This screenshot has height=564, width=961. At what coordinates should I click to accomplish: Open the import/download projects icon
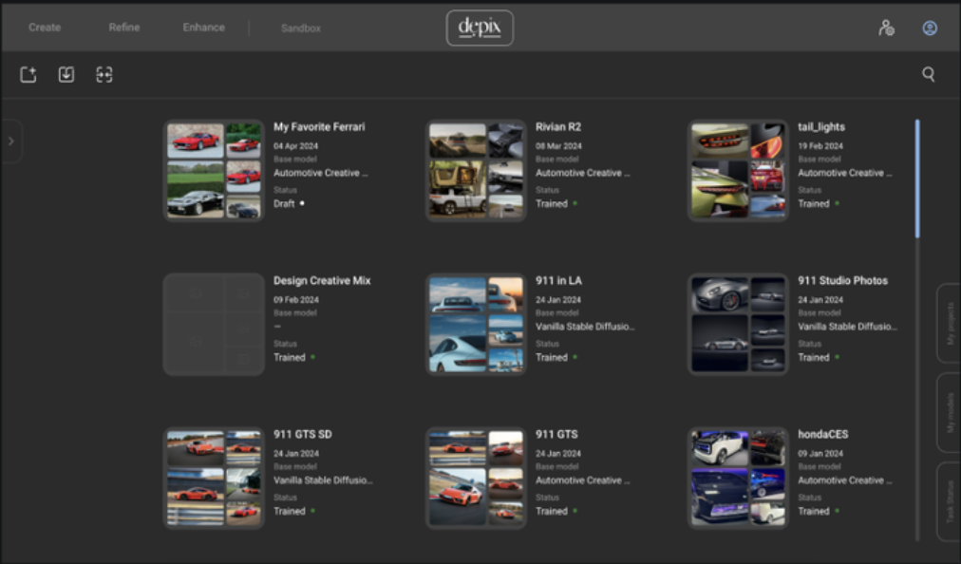[x=66, y=74]
